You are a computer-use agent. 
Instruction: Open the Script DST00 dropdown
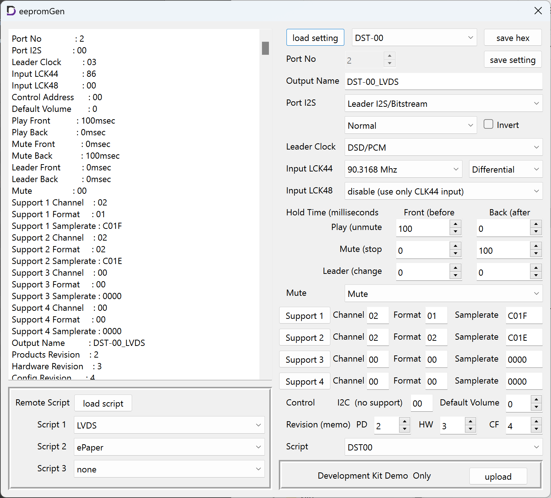(x=443, y=447)
